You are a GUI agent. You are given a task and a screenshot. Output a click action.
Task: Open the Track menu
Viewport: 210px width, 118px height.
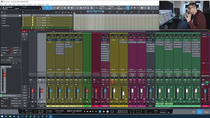coord(14,4)
